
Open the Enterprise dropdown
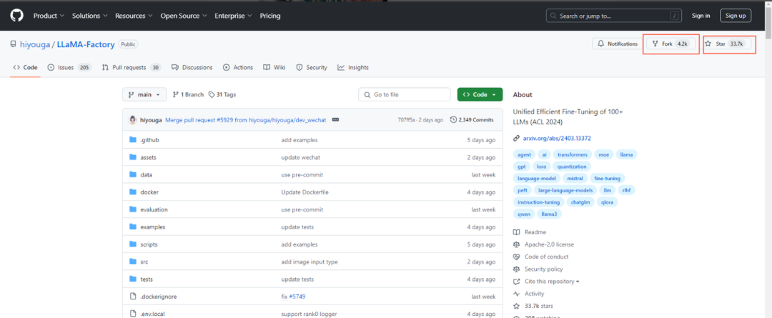coord(233,16)
